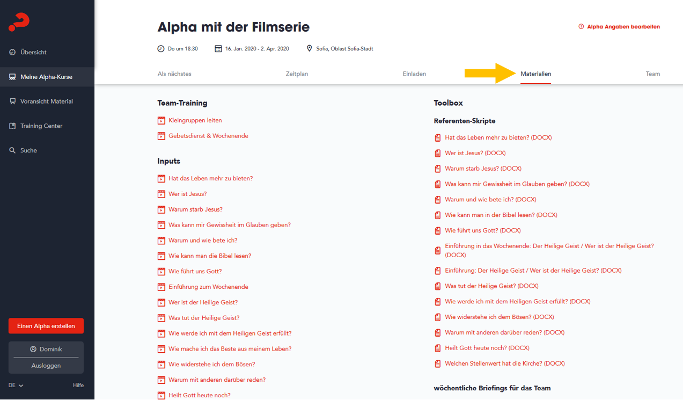Click the video icon for Was tut der Heilige Geist?
The height and width of the screenshot is (400, 683).
161,318
